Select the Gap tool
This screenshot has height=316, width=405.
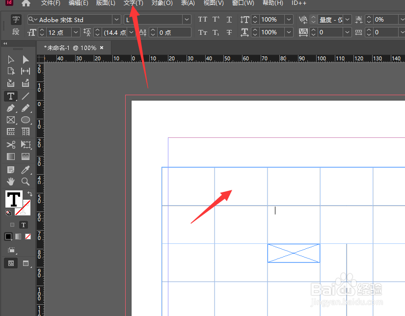click(26, 71)
